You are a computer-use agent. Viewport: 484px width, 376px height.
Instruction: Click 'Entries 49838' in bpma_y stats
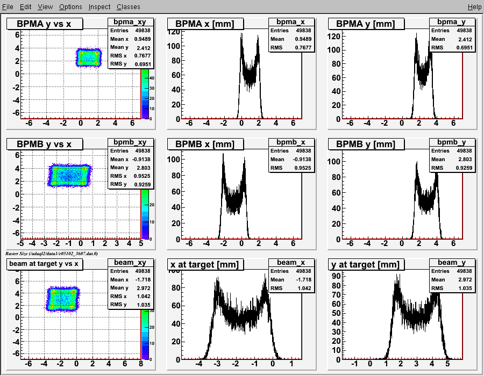pos(452,31)
